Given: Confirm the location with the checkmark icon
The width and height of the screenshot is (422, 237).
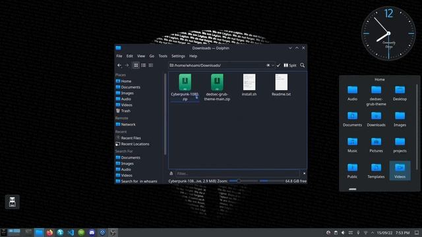Looking at the screenshot, I should 278,65.
